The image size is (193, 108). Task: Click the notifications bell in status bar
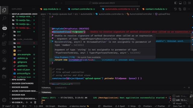point(189,106)
